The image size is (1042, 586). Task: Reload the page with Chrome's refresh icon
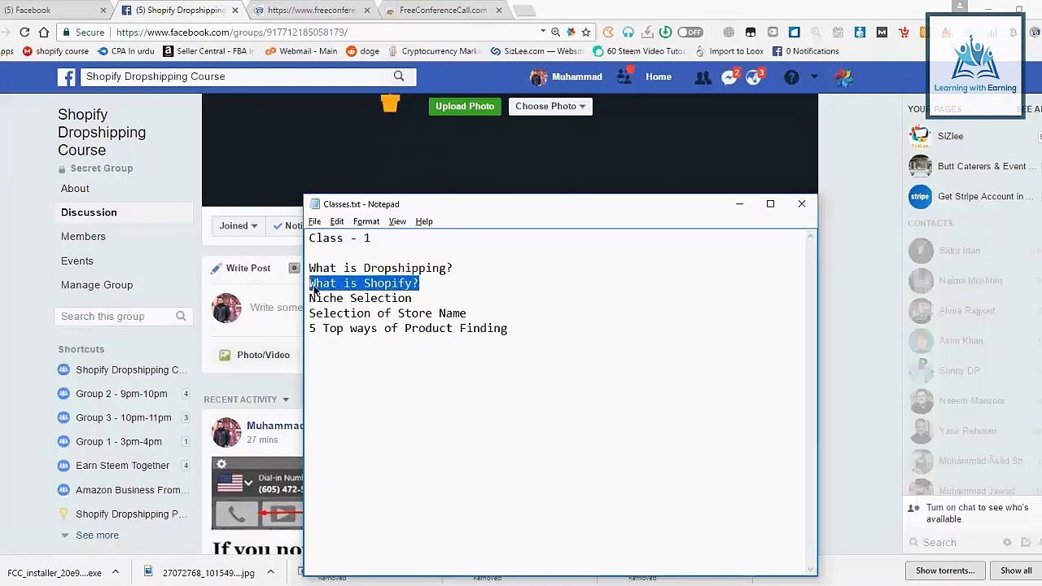pyautogui.click(x=24, y=32)
